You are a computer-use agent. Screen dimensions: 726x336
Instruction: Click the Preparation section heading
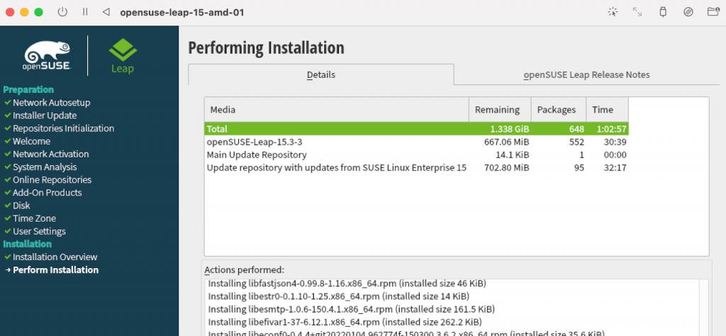pyautogui.click(x=28, y=89)
